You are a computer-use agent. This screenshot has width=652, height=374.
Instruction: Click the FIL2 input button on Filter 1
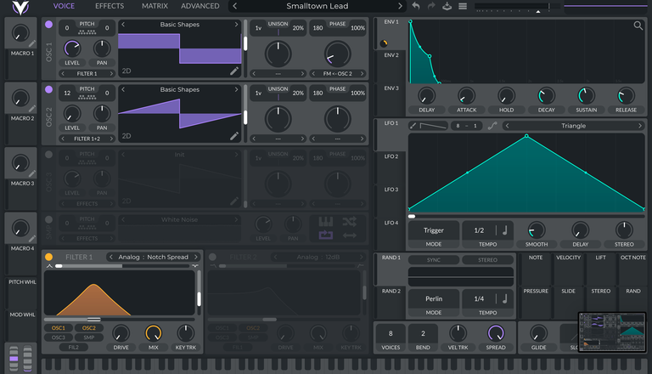pos(73,347)
